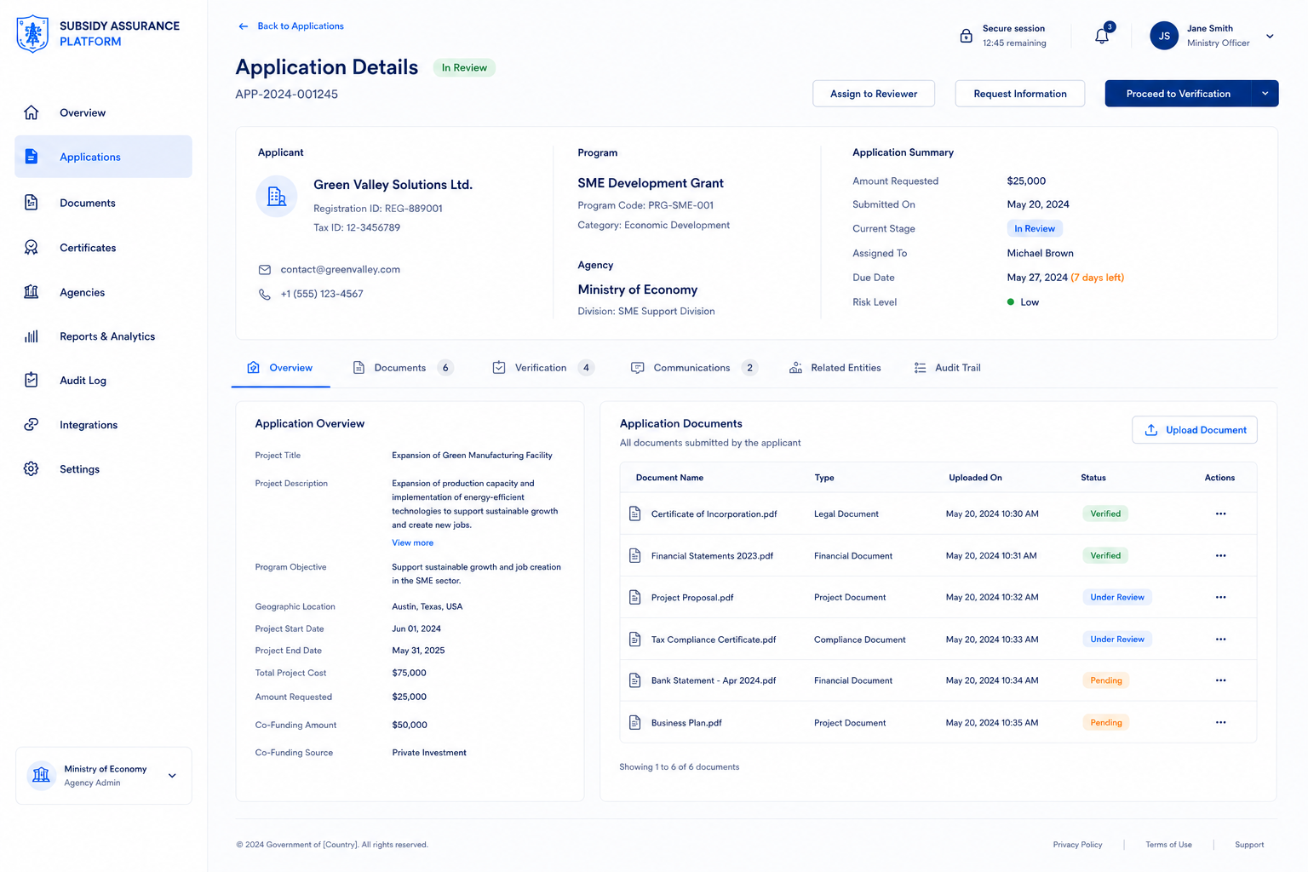Click the Pending status of Business Plan.pdf
This screenshot has width=1308, height=872.
click(x=1106, y=722)
